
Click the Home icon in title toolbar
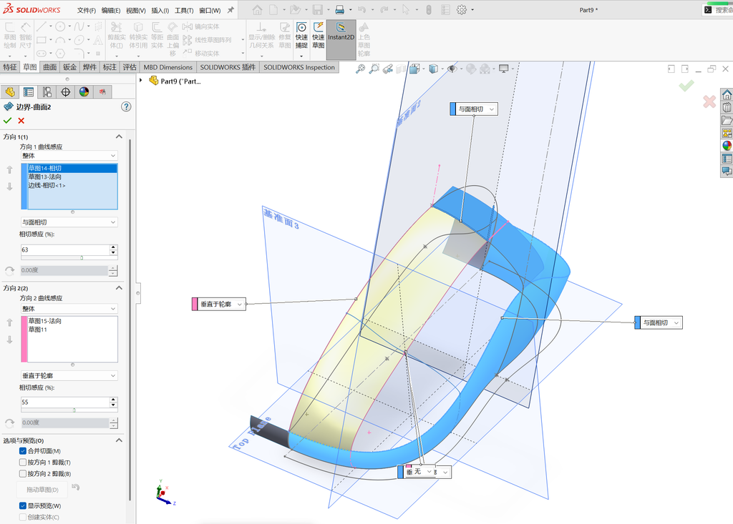coord(257,9)
